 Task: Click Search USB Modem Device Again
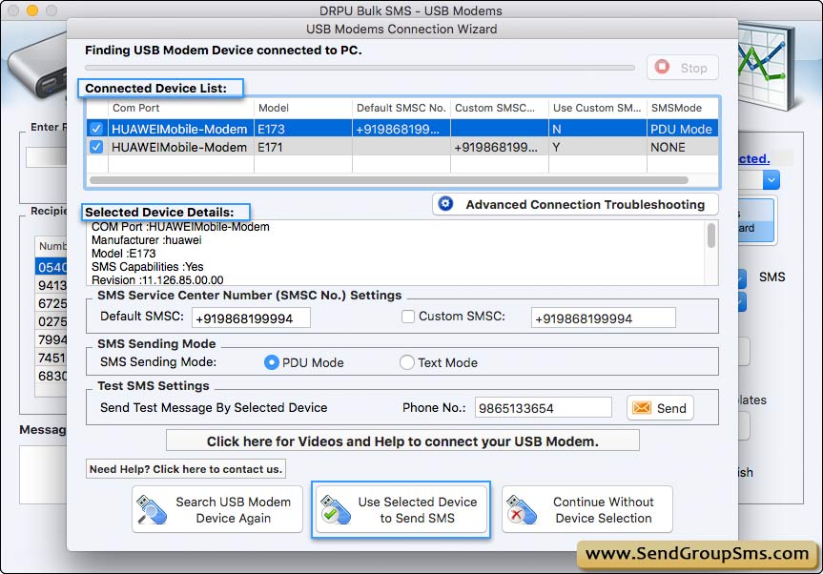tap(217, 509)
